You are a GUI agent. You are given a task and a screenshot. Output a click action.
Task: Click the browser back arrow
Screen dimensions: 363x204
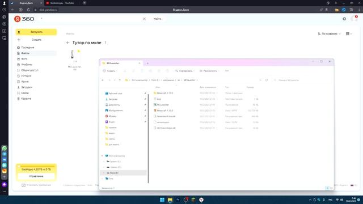[x=12, y=10]
